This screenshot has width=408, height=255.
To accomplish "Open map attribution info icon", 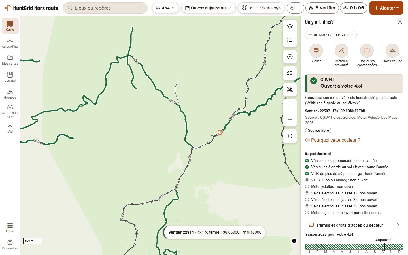I will [x=294, y=241].
